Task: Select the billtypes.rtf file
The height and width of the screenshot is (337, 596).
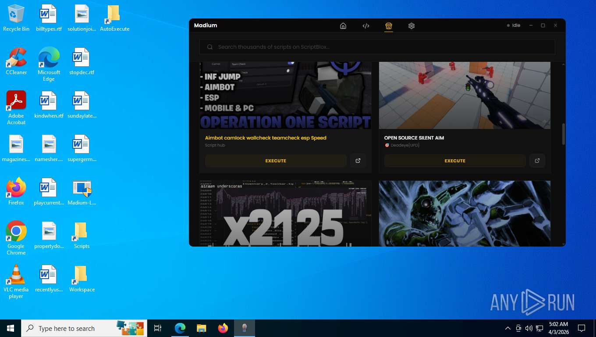Action: coord(49,18)
